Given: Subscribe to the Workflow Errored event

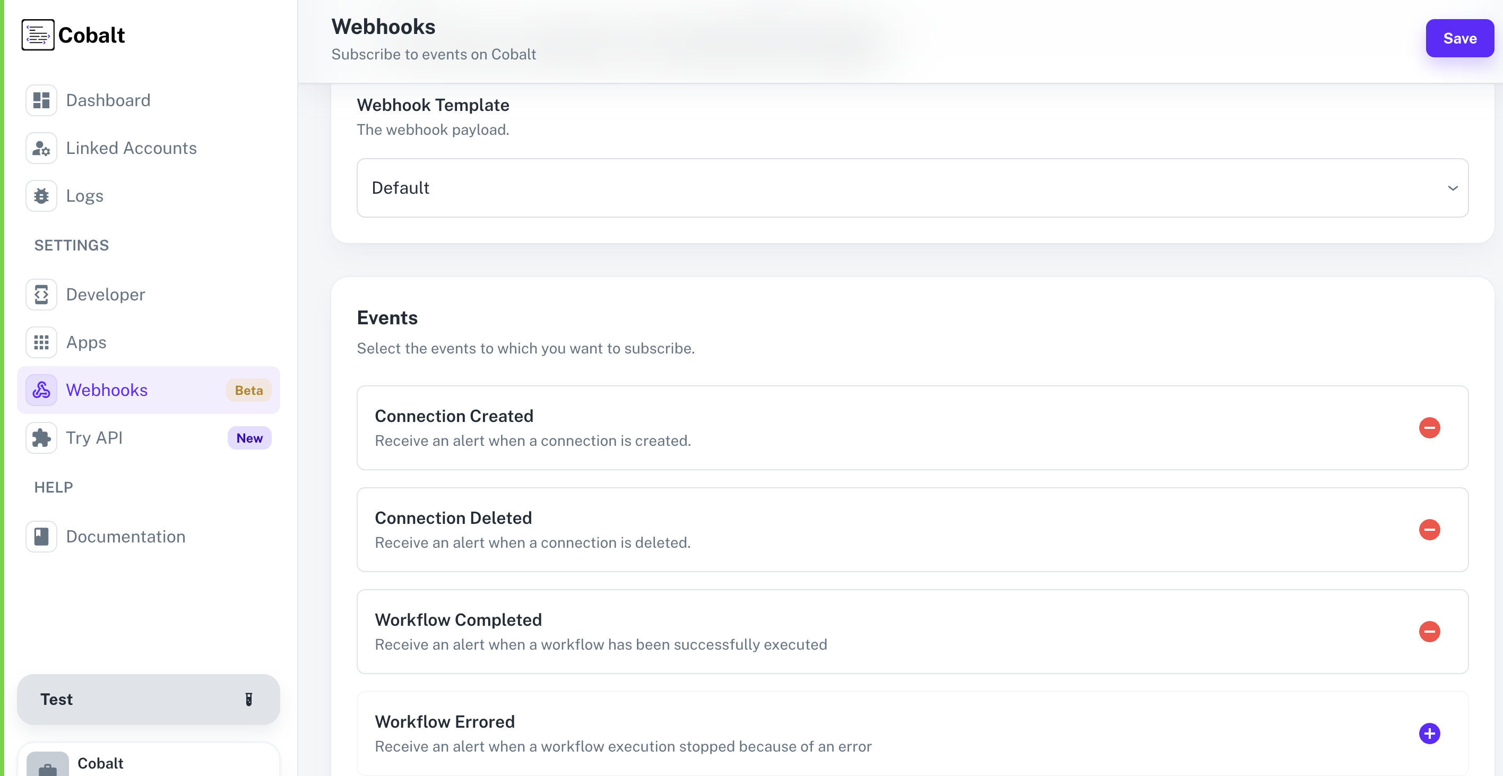Looking at the screenshot, I should pyautogui.click(x=1429, y=734).
